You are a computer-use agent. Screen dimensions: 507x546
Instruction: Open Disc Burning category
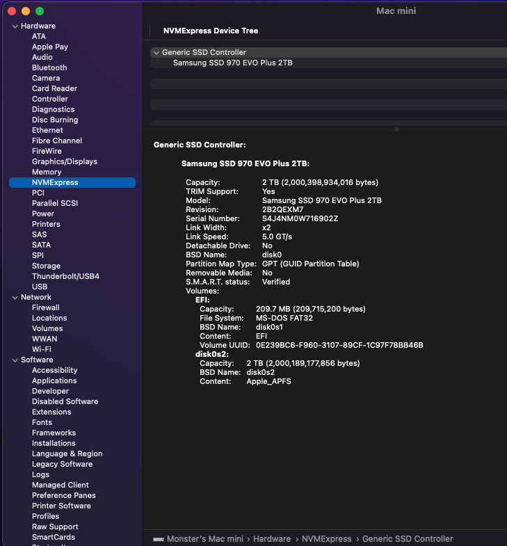(55, 120)
